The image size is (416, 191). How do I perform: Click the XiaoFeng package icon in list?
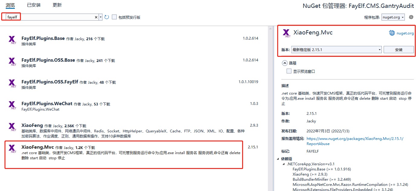(12, 127)
